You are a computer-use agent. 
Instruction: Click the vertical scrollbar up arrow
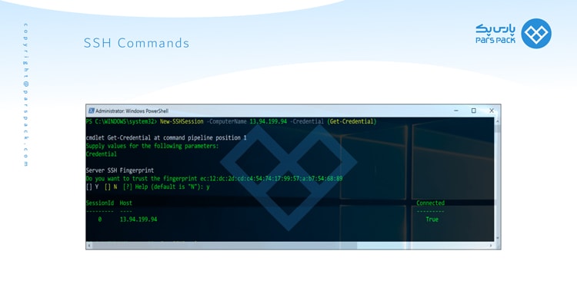tap(498, 121)
